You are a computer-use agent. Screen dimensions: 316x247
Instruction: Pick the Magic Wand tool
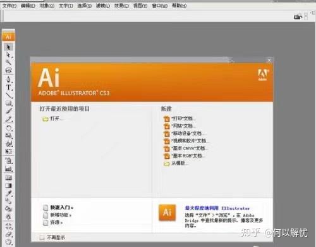pyautogui.click(x=8, y=62)
